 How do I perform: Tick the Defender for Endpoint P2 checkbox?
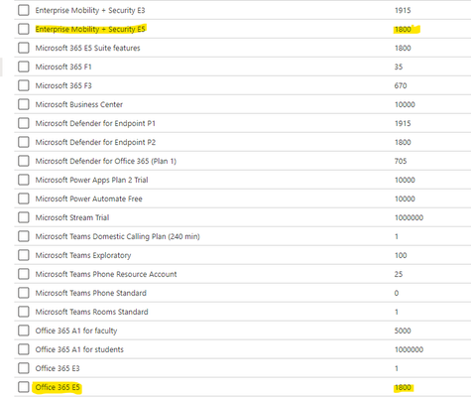pyautogui.click(x=24, y=142)
